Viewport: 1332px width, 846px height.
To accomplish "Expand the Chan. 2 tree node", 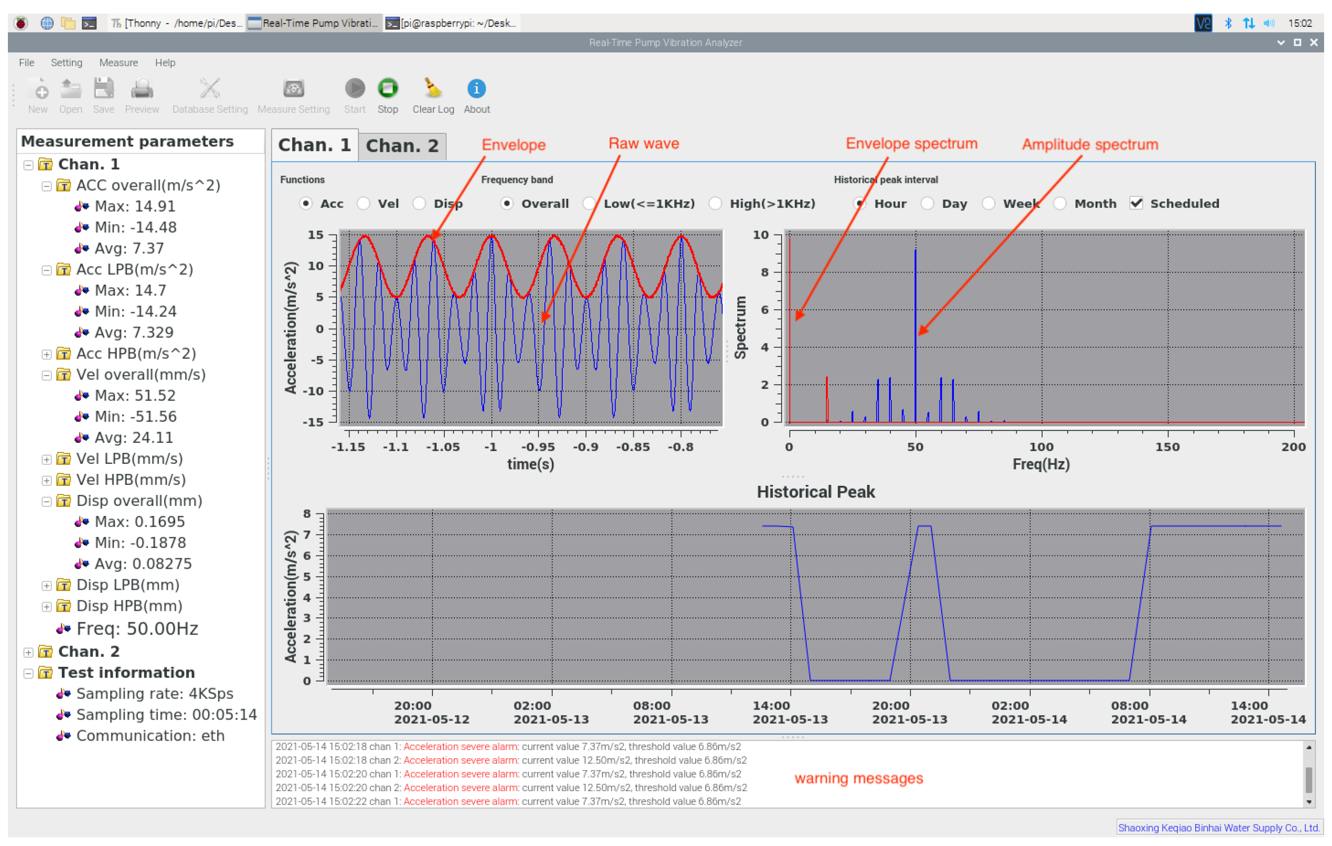I will point(28,652).
